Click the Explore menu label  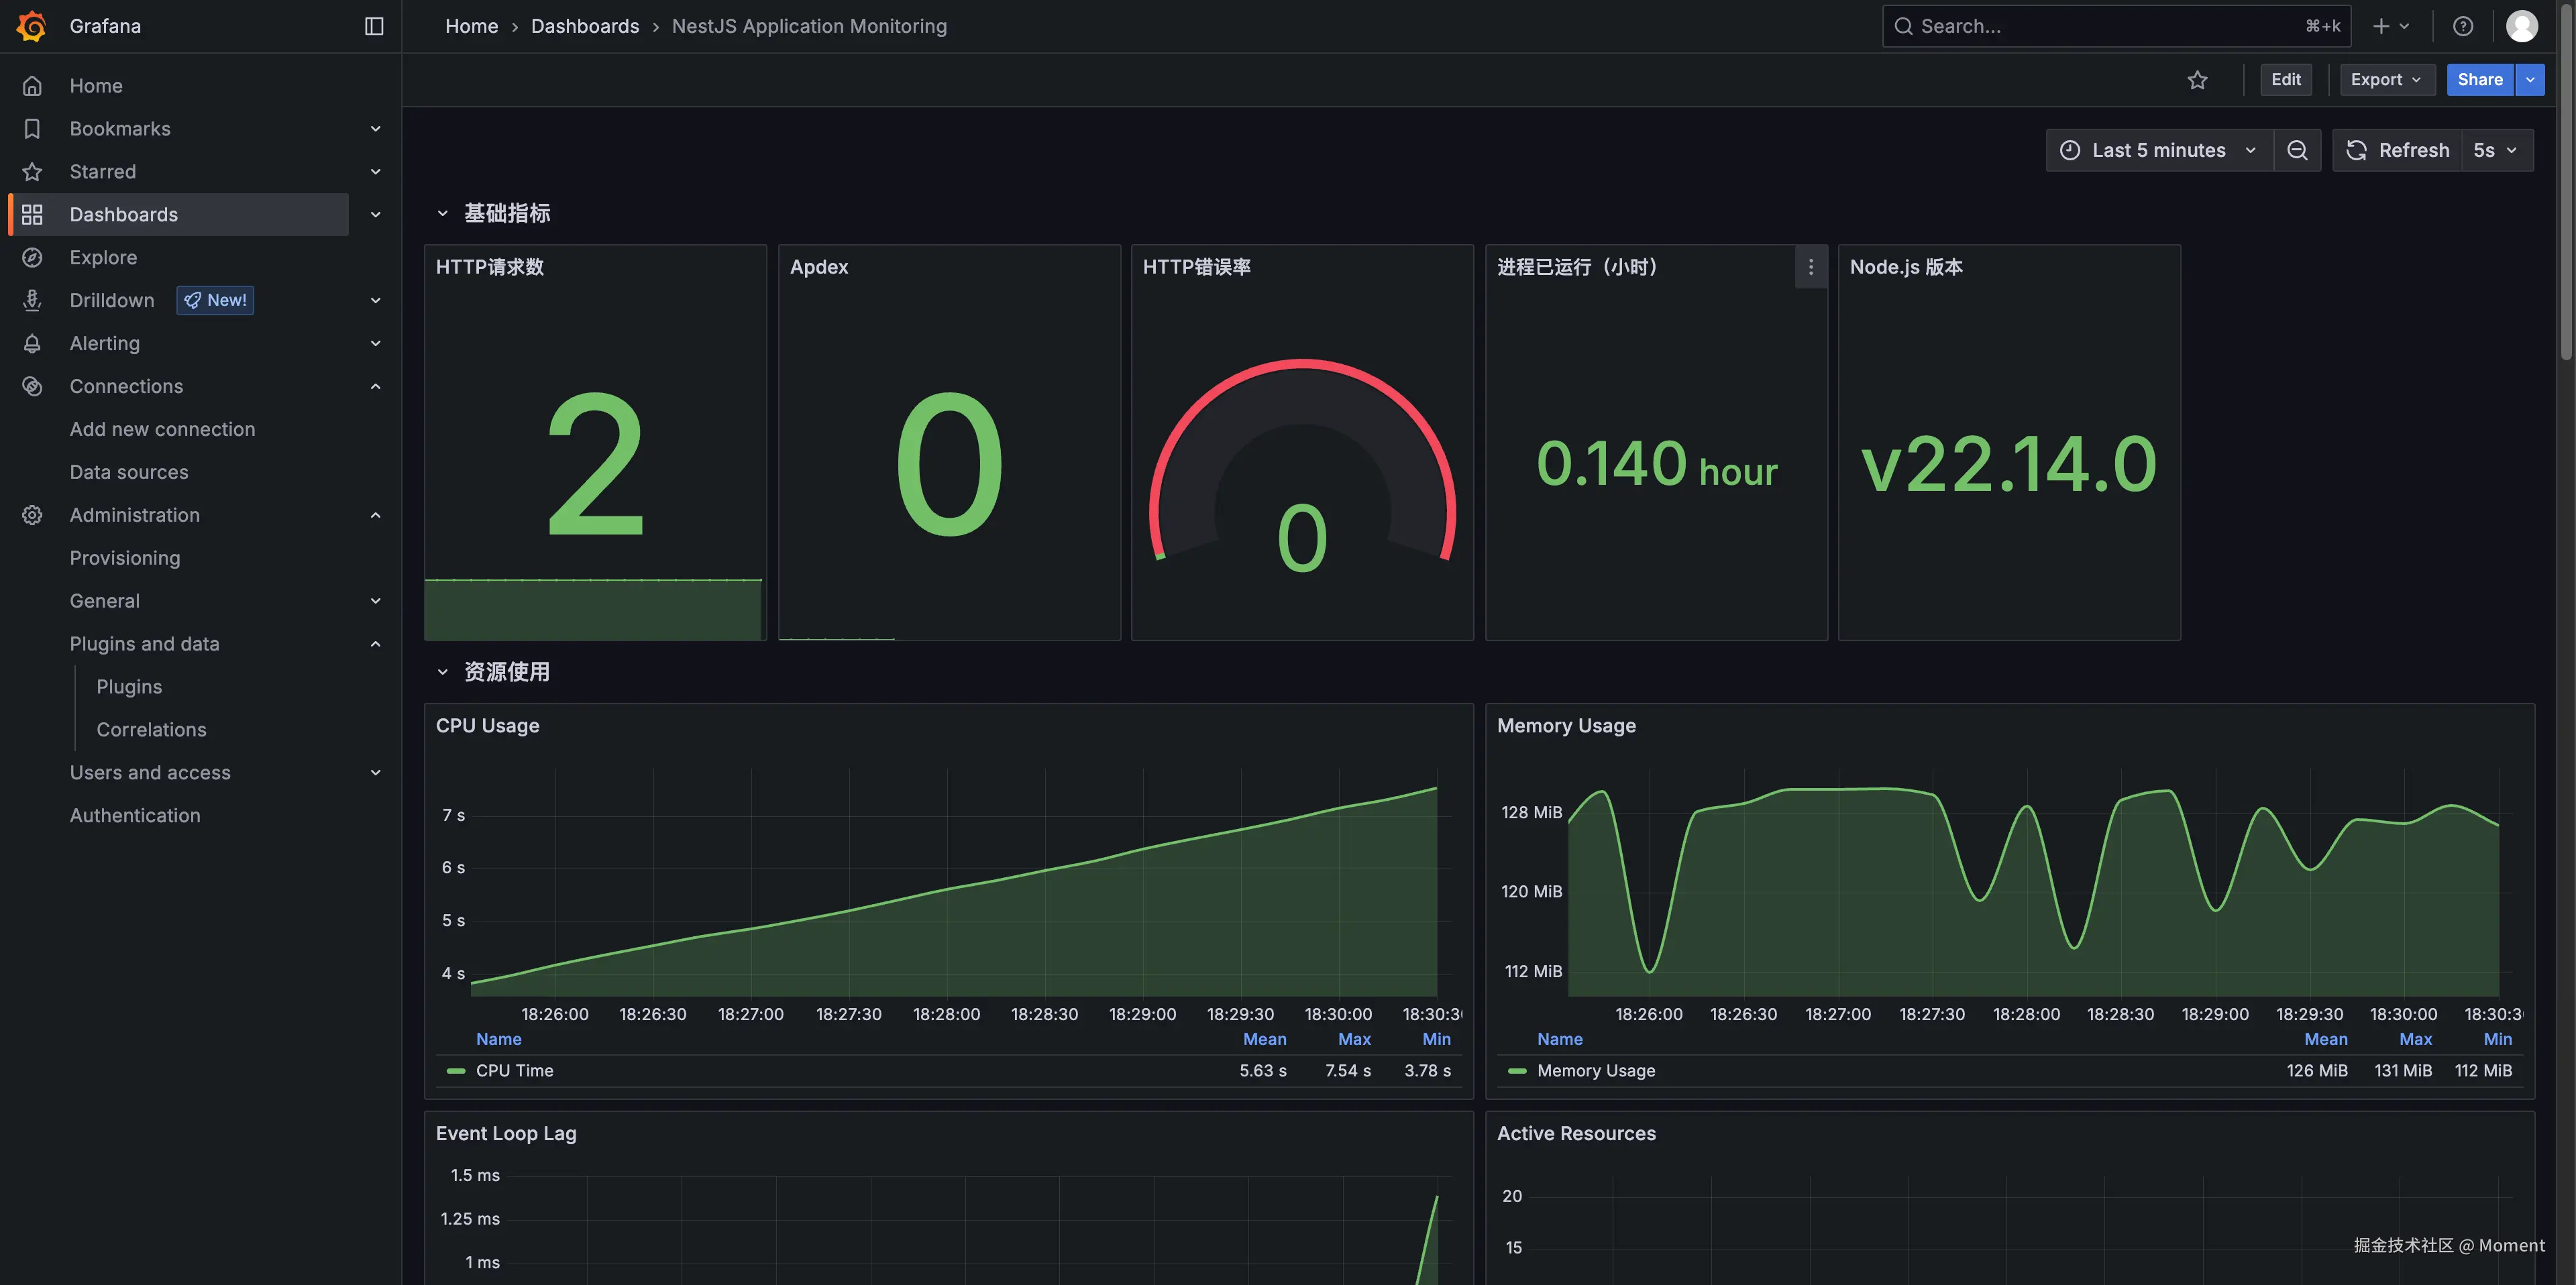point(103,258)
